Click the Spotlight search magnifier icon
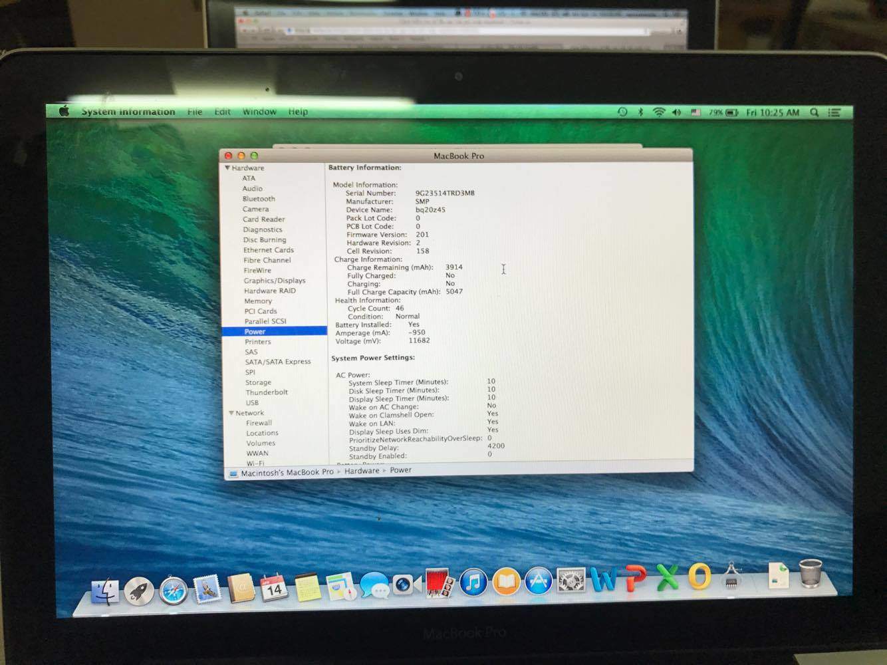Viewport: 887px width, 665px height. 814,112
